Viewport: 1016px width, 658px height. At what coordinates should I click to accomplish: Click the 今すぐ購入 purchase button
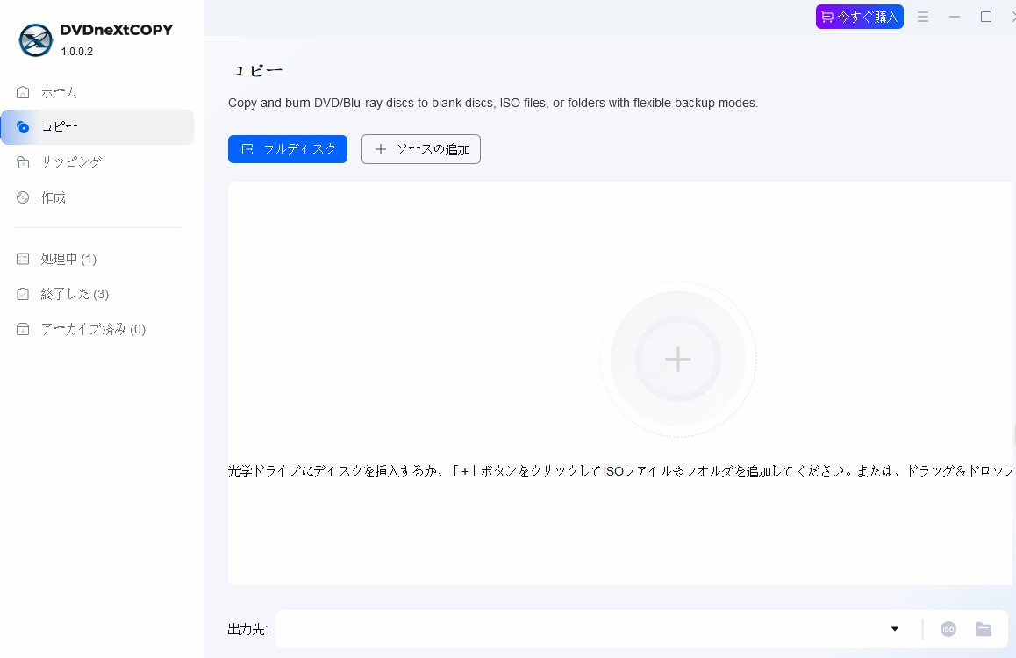859,17
